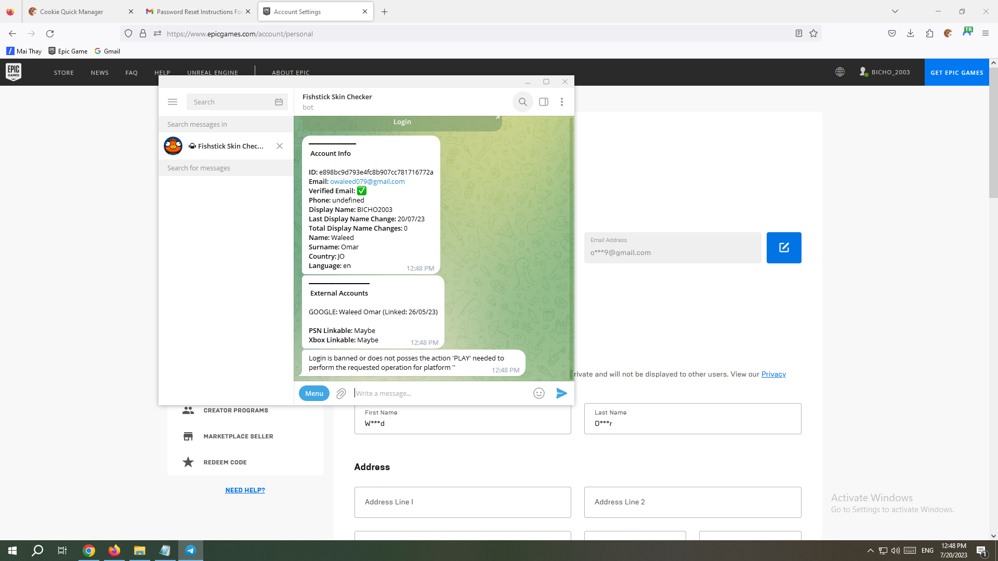Bookmark this page star icon
Viewport: 998px width, 561px height.
click(x=813, y=33)
